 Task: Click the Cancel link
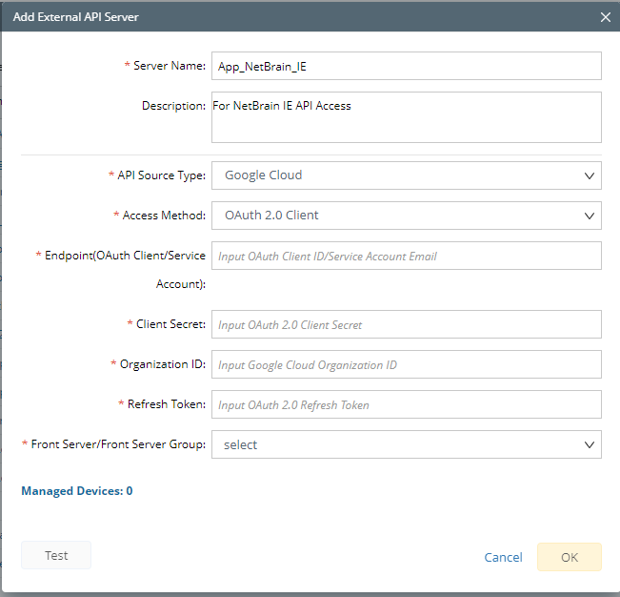pyautogui.click(x=503, y=557)
